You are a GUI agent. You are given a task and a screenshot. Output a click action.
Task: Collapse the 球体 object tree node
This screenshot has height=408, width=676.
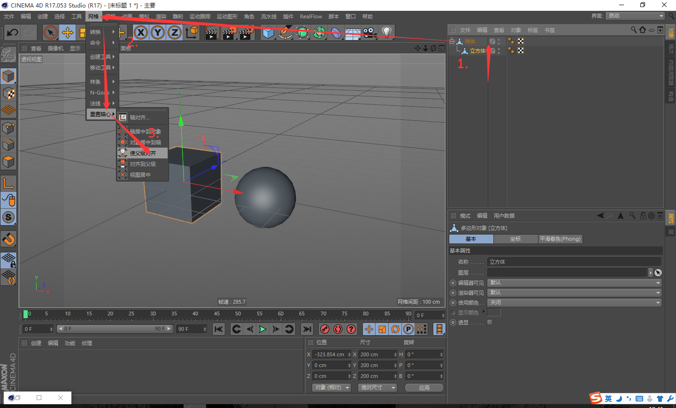click(x=452, y=41)
